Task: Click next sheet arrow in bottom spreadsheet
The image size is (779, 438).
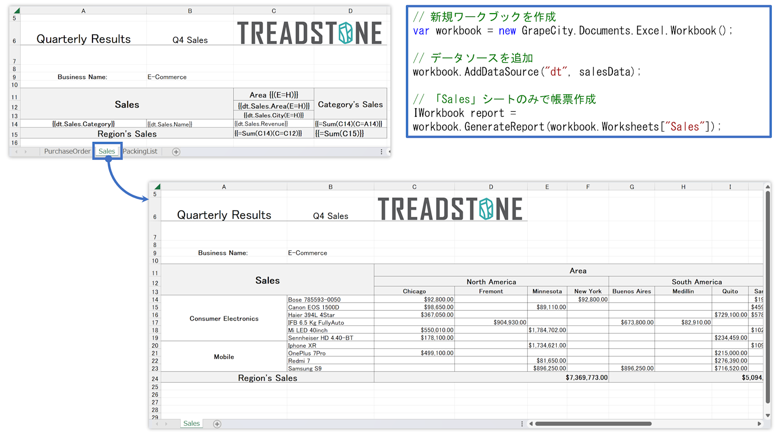Action: tap(166, 424)
